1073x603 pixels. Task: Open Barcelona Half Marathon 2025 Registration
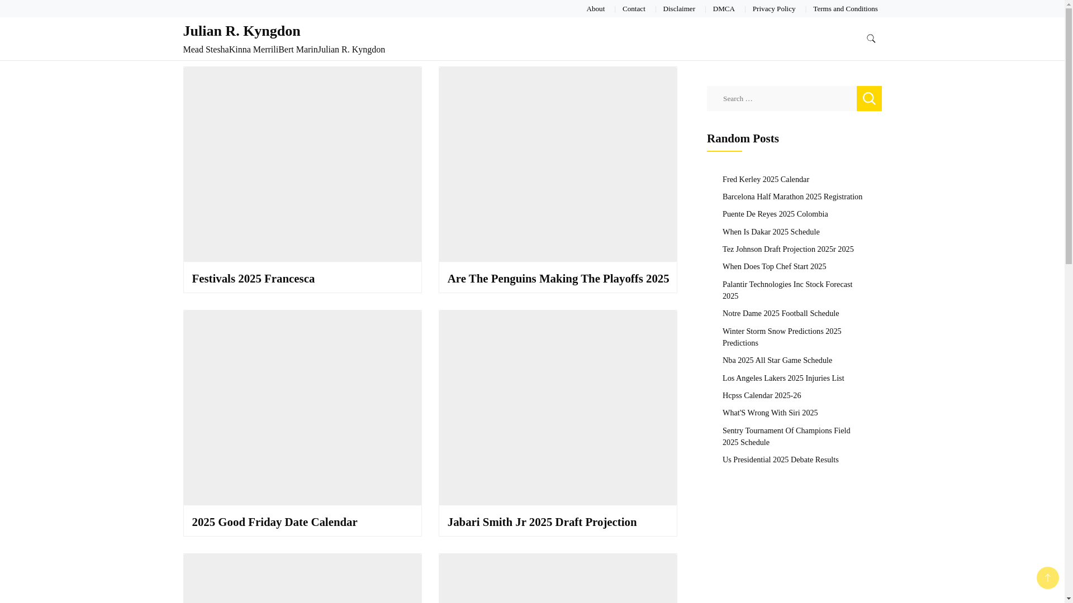click(792, 197)
